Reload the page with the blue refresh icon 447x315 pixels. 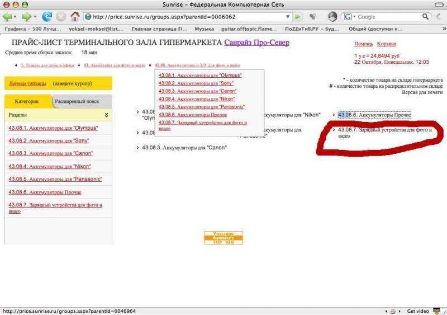pyautogui.click(x=47, y=17)
